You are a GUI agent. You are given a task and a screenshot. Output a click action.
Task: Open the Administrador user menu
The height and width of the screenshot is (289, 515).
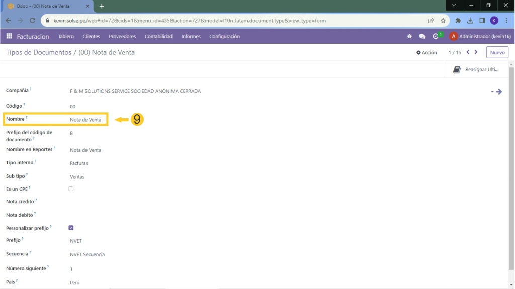click(x=480, y=36)
